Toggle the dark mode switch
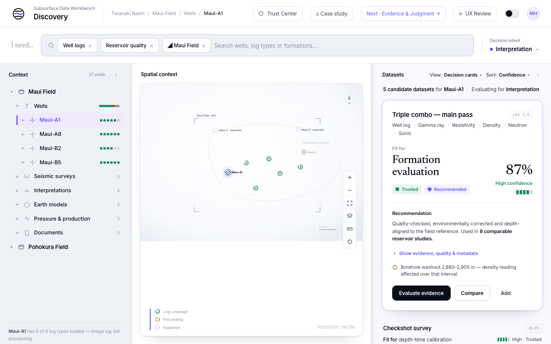 point(512,14)
